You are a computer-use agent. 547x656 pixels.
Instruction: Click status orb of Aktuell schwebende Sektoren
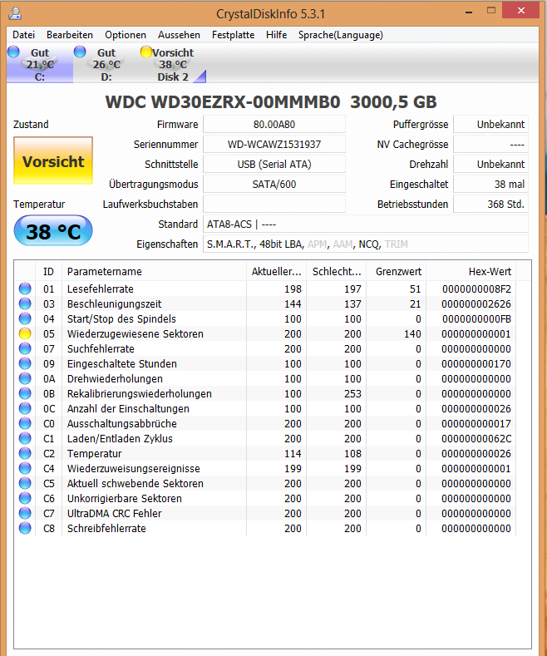point(25,483)
